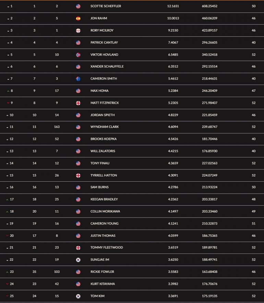This screenshot has width=264, height=303.
Task: Click Northern Ireland flag next to Rory McIlroy
Action: click(78, 31)
